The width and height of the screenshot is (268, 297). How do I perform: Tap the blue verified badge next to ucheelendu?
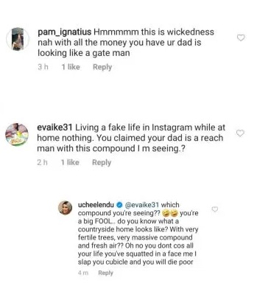click(x=119, y=205)
